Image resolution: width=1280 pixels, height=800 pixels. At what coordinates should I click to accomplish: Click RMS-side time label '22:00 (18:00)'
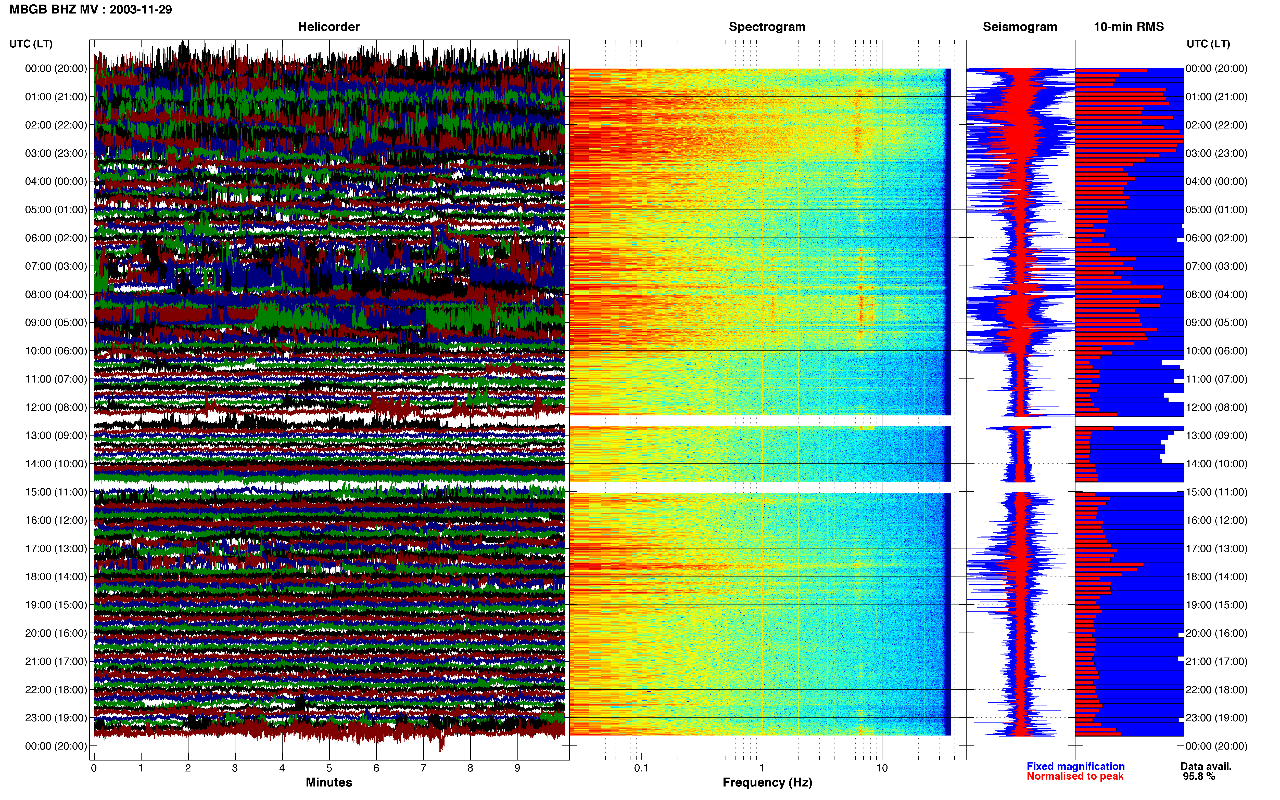pyautogui.click(x=1216, y=690)
